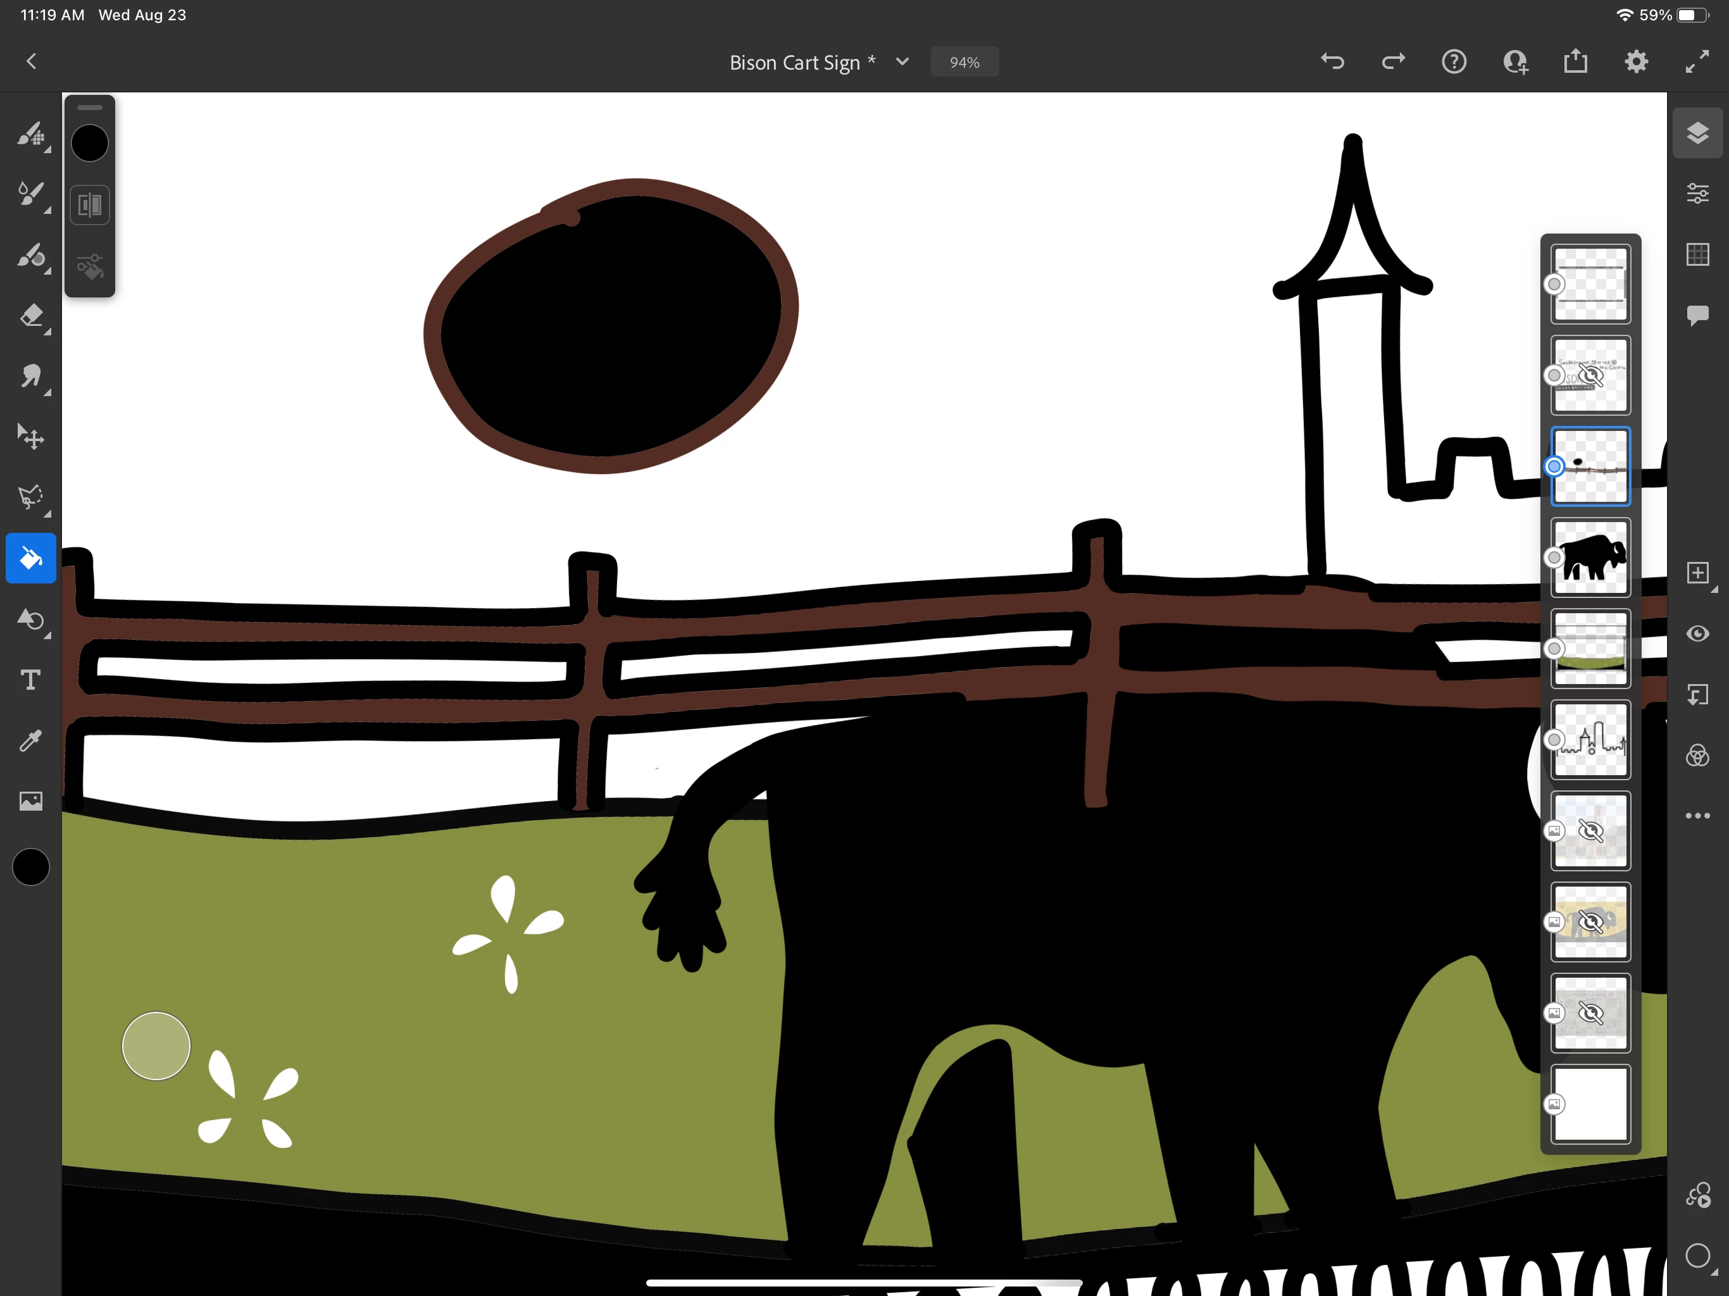Open the Comments panel
The height and width of the screenshot is (1296, 1729).
coord(1697,315)
